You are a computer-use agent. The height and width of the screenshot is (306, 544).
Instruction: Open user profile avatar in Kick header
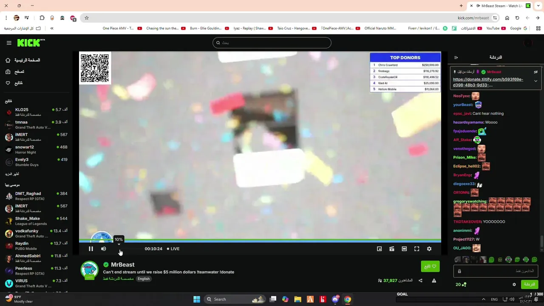click(x=528, y=42)
